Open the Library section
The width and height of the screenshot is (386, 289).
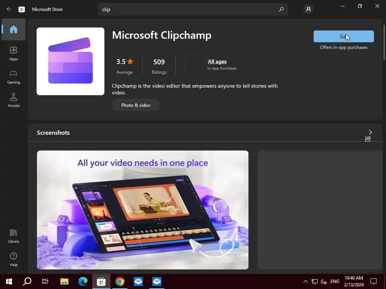pos(14,236)
